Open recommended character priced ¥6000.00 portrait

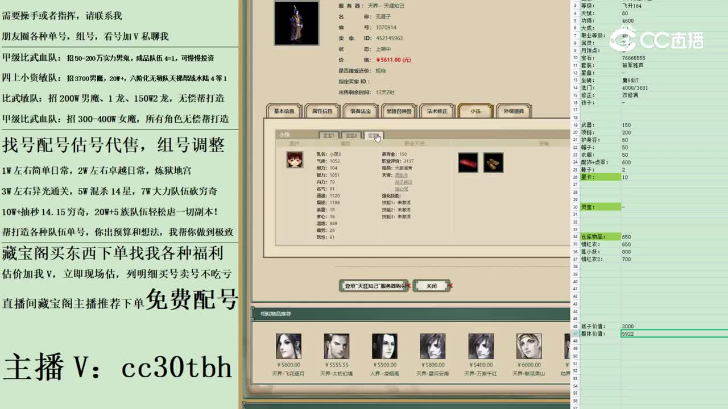(x=529, y=347)
